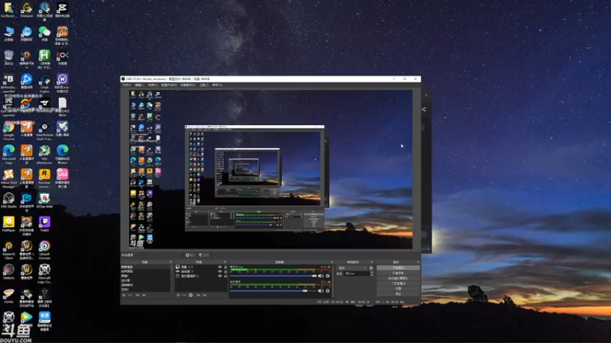The width and height of the screenshot is (611, 343).
Task: Open the first mixer channel gear menu
Action: [328, 276]
